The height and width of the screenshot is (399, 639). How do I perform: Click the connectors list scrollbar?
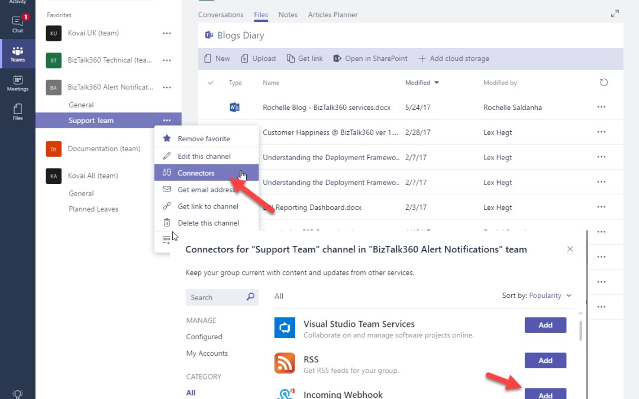pyautogui.click(x=580, y=330)
